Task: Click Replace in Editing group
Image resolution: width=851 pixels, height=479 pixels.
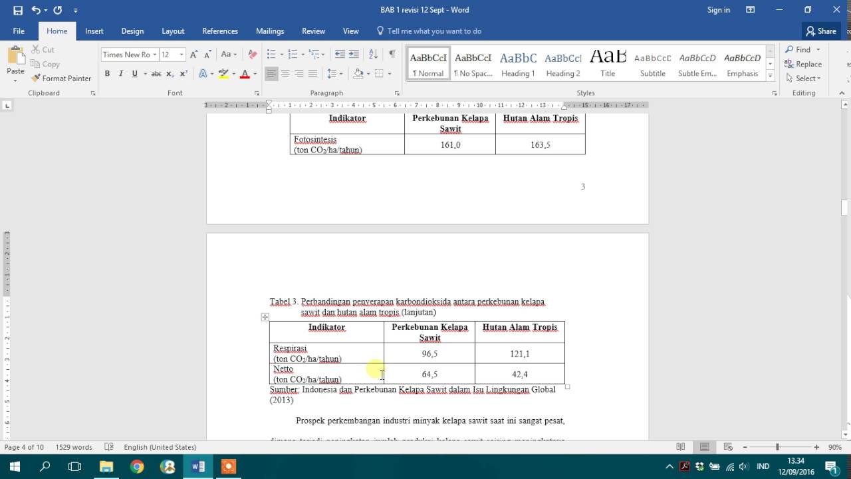Action: point(803,65)
